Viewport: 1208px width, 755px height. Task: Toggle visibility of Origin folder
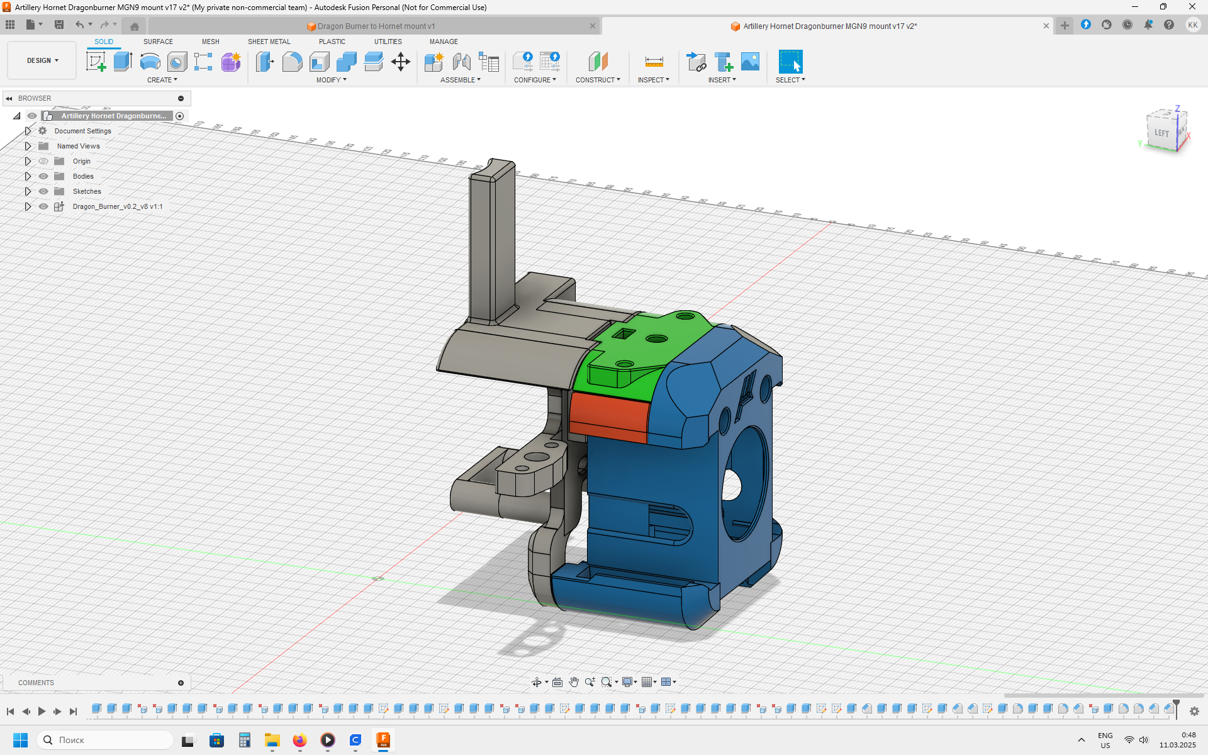click(43, 161)
